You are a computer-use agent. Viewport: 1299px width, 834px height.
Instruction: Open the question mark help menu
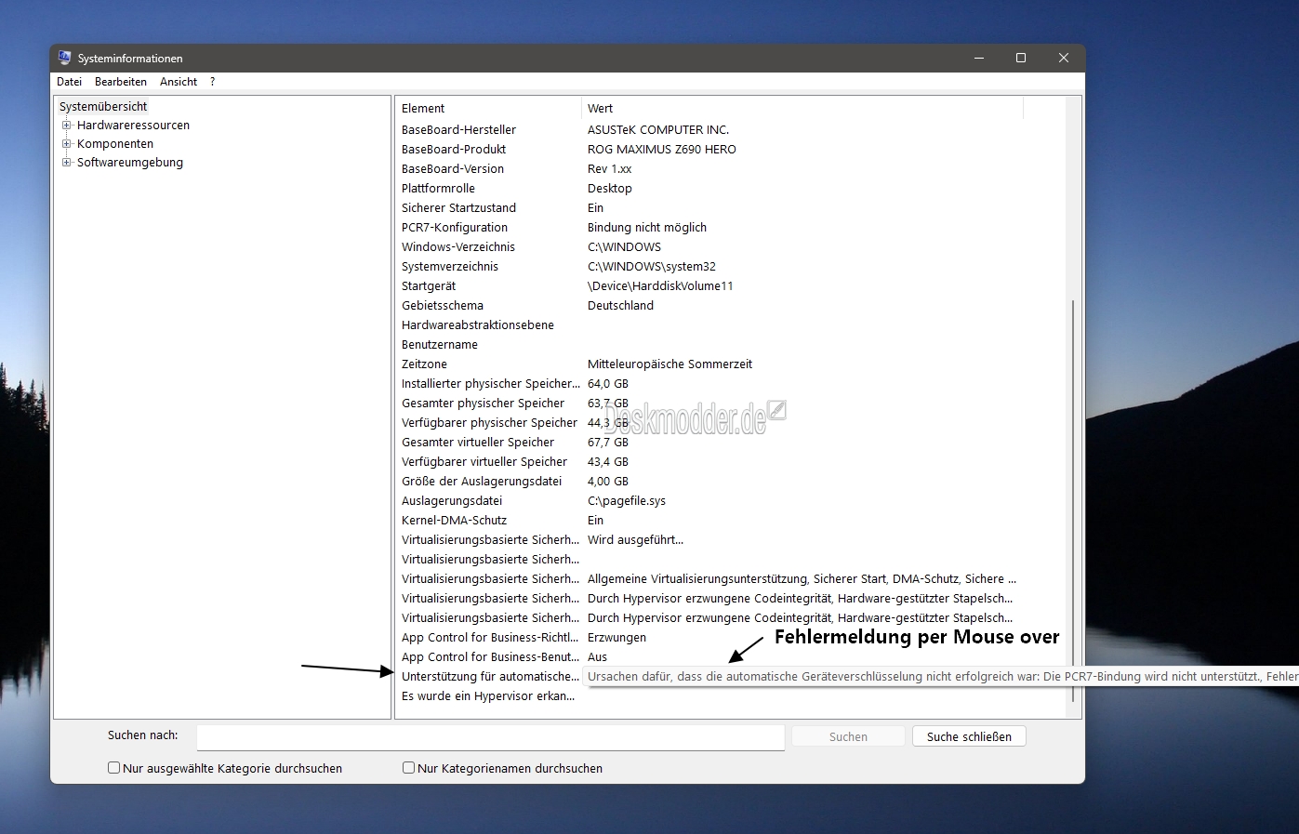[212, 82]
